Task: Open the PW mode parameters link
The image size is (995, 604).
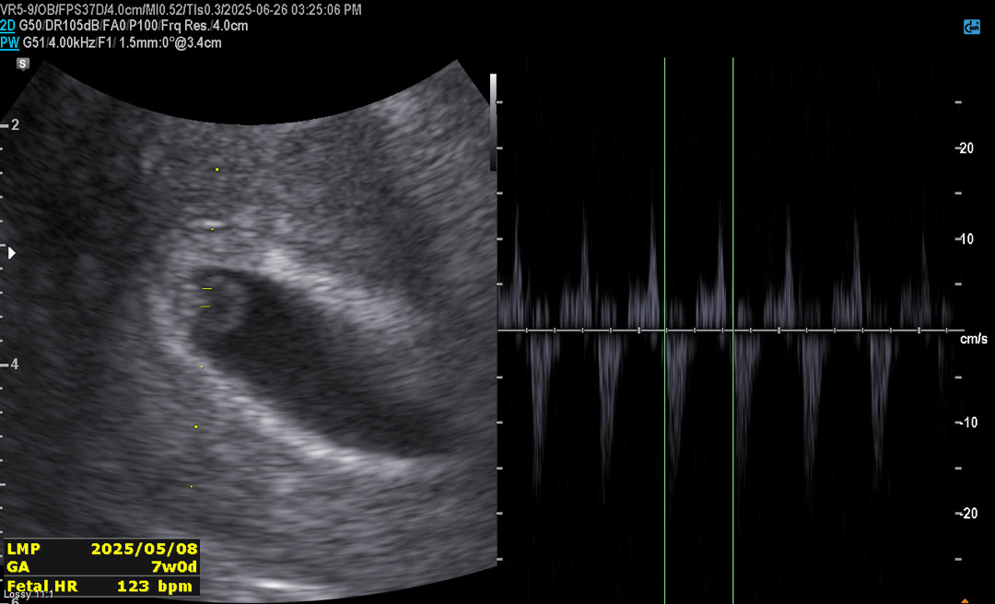Action: coord(9,42)
